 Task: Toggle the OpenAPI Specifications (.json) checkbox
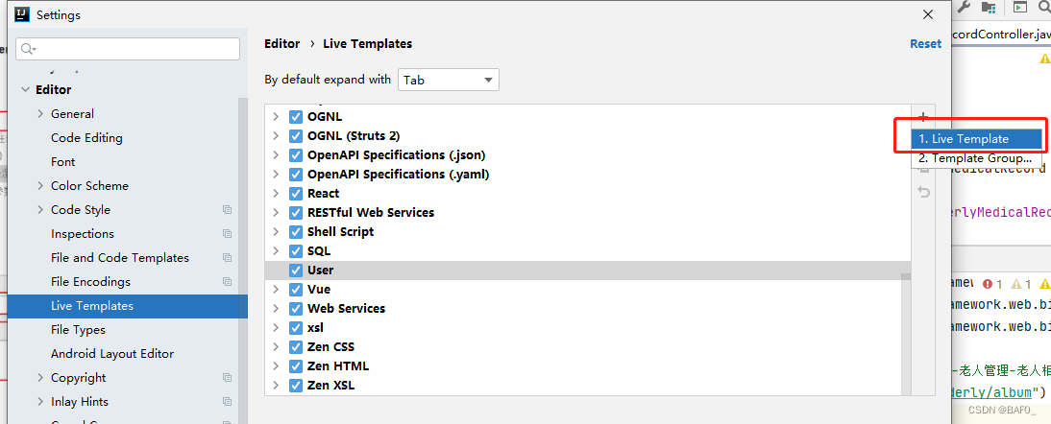click(296, 155)
